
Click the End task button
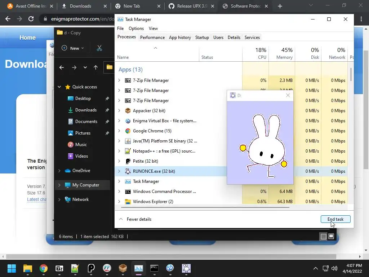coord(335,219)
